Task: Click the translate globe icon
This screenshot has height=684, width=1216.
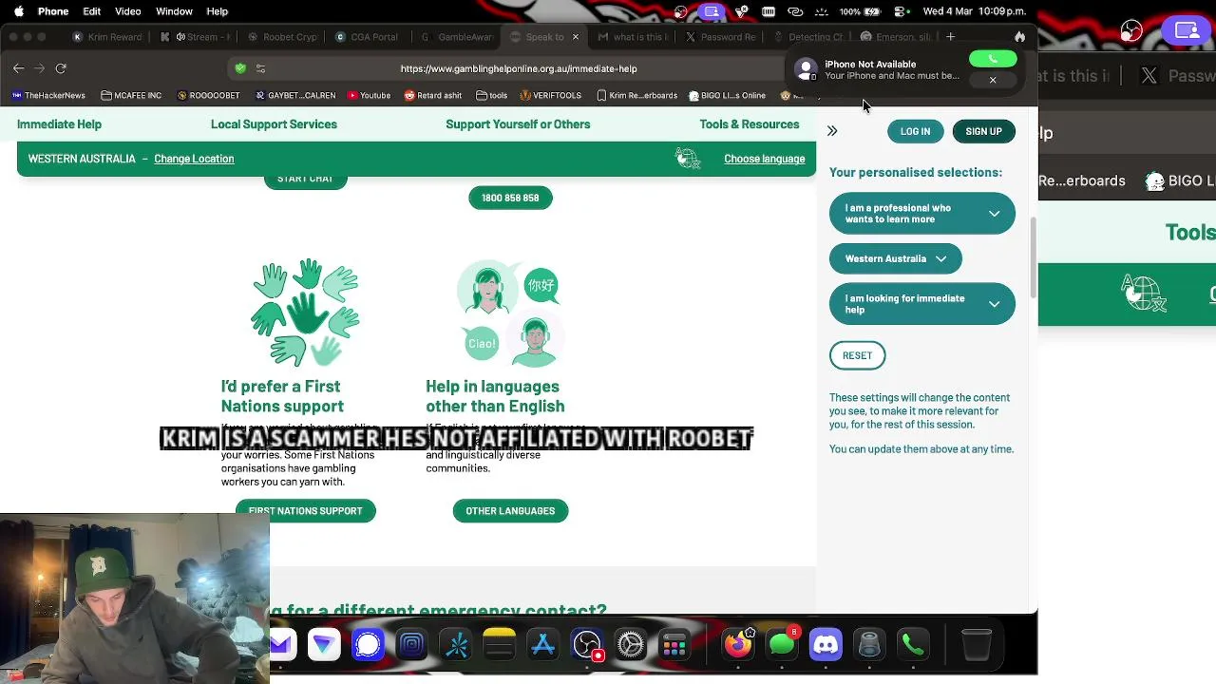Action: pyautogui.click(x=688, y=159)
